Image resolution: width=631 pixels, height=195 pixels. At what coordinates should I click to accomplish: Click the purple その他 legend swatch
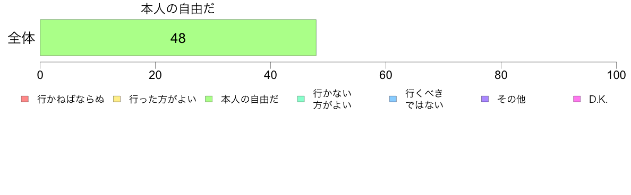click(x=485, y=99)
